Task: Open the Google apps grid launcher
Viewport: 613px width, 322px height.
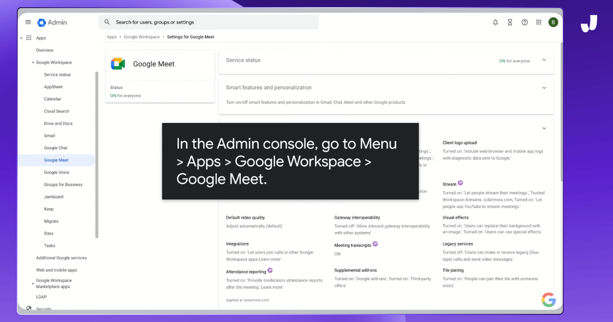Action: 538,22
